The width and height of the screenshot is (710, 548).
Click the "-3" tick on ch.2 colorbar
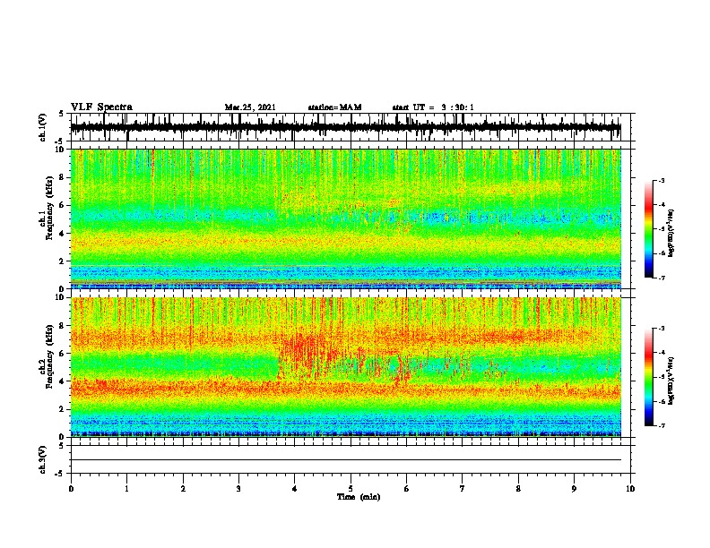point(662,329)
